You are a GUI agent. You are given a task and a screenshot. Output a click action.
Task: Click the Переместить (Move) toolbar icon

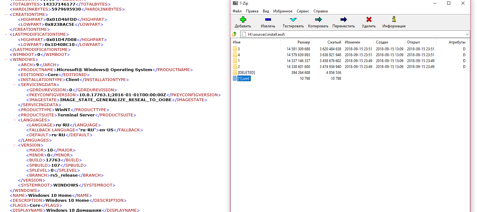click(x=344, y=20)
